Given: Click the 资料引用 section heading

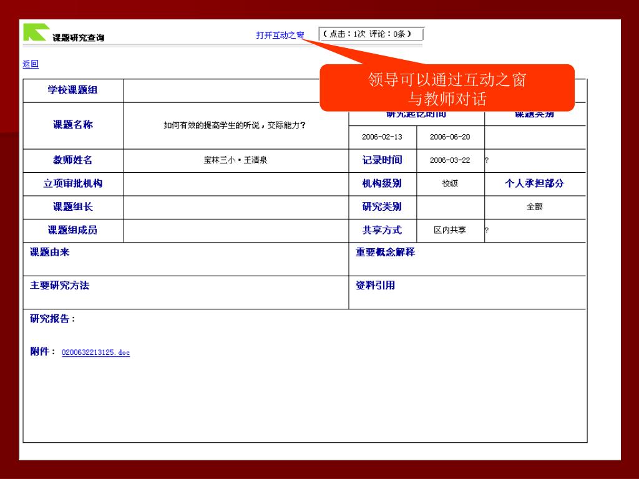Looking at the screenshot, I should pos(375,286).
